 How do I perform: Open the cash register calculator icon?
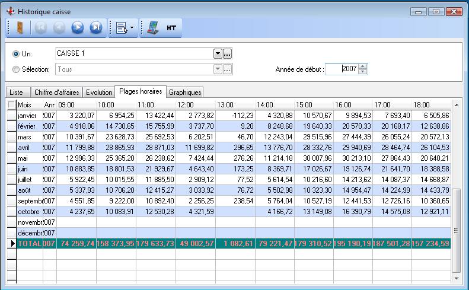pos(153,27)
